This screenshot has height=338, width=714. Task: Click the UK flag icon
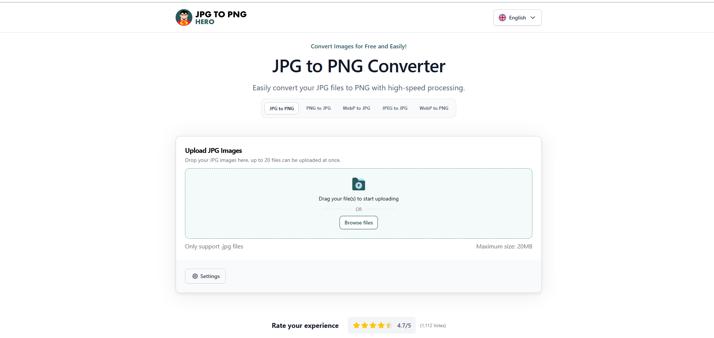[502, 18]
